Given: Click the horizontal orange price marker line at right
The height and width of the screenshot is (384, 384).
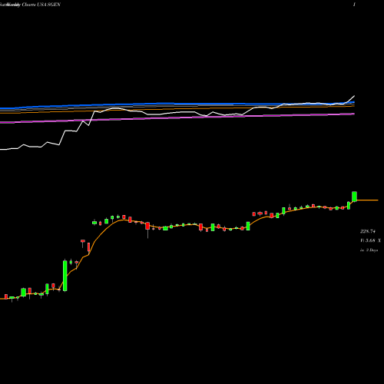Looking at the screenshot, I should coord(367,200).
